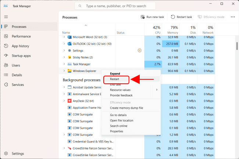Open the three-dot more options menu
Image resolution: width=239 pixels, height=159 pixels.
point(233,17)
